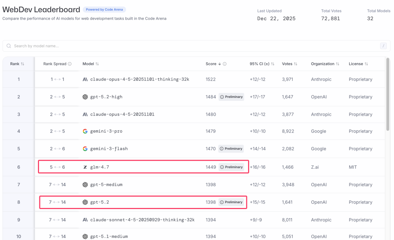Sort by Model using its sort arrows
The image size is (394, 240).
click(x=97, y=64)
